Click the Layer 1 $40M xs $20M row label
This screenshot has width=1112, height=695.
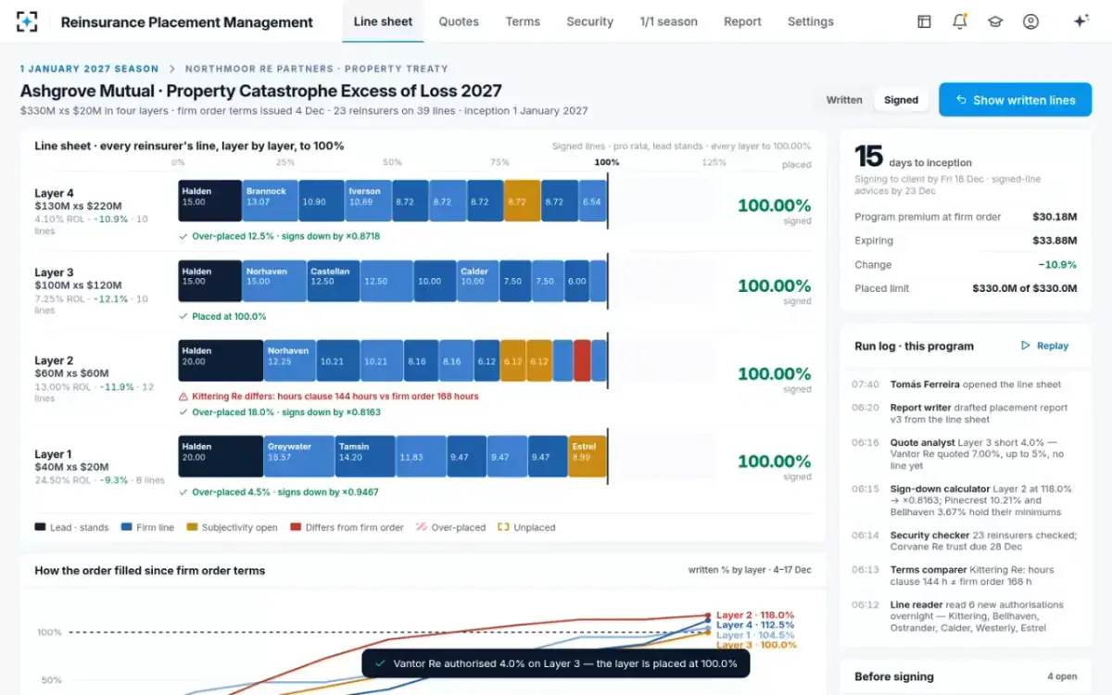click(x=99, y=467)
